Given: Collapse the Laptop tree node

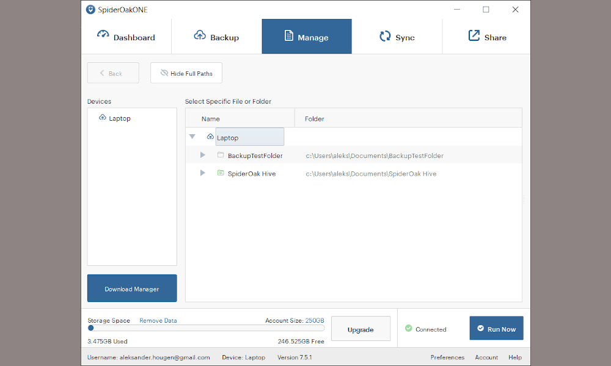Looking at the screenshot, I should [192, 137].
